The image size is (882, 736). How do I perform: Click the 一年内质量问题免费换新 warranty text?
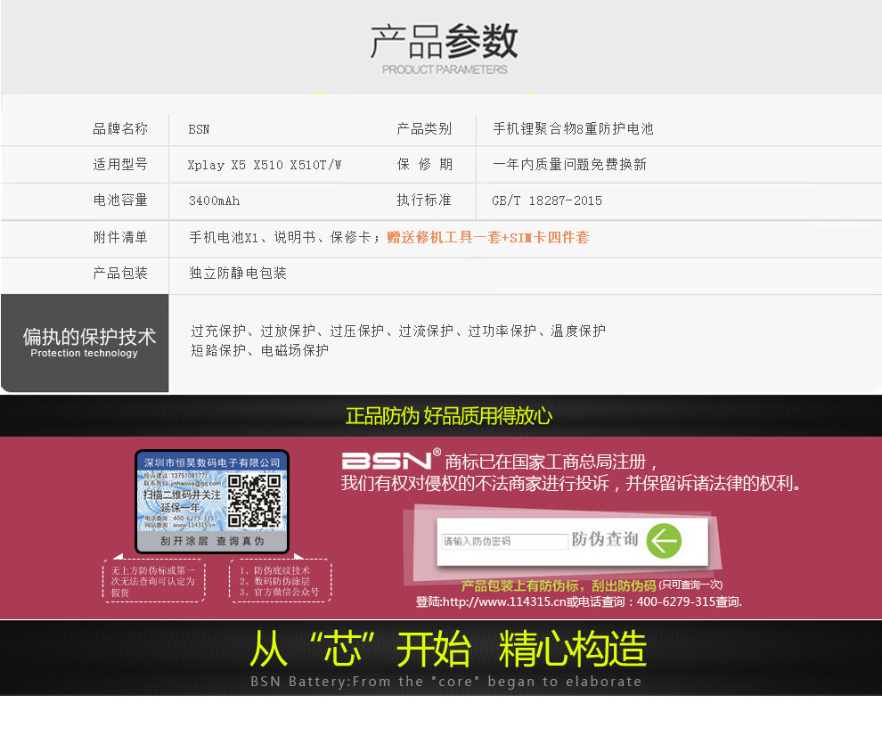tap(569, 165)
